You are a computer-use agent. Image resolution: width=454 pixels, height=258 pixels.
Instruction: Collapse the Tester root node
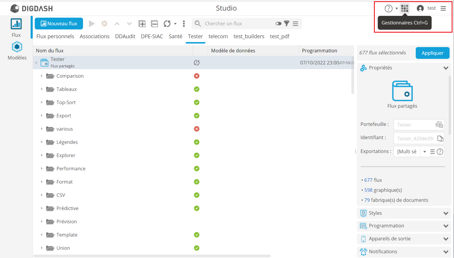coord(36,62)
